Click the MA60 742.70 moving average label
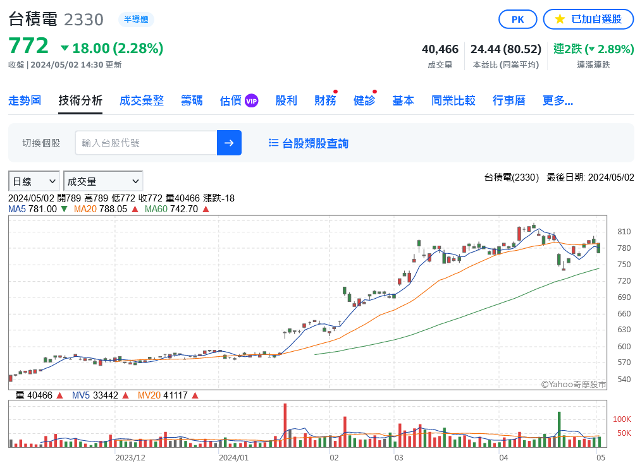Image resolution: width=635 pixels, height=468 pixels. (x=171, y=209)
